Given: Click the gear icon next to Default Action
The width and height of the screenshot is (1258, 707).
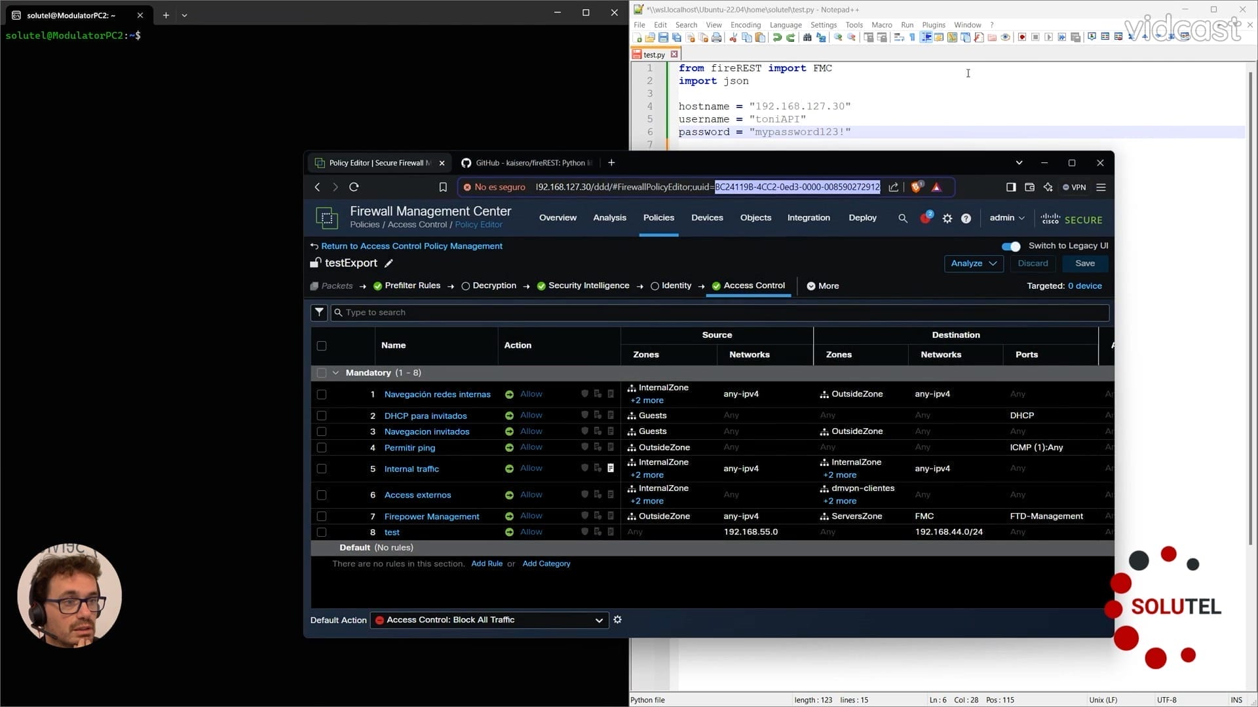Looking at the screenshot, I should (617, 619).
